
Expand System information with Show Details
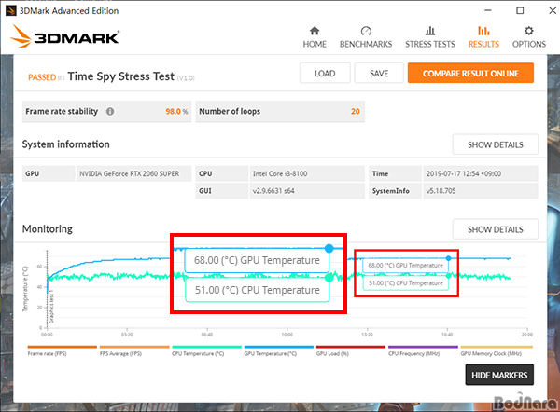[495, 144]
